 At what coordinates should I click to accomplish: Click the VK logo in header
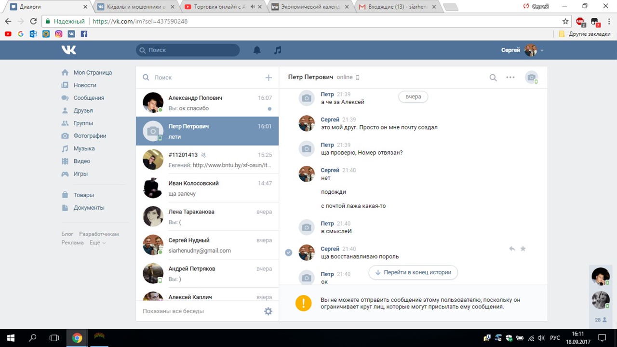[69, 50]
